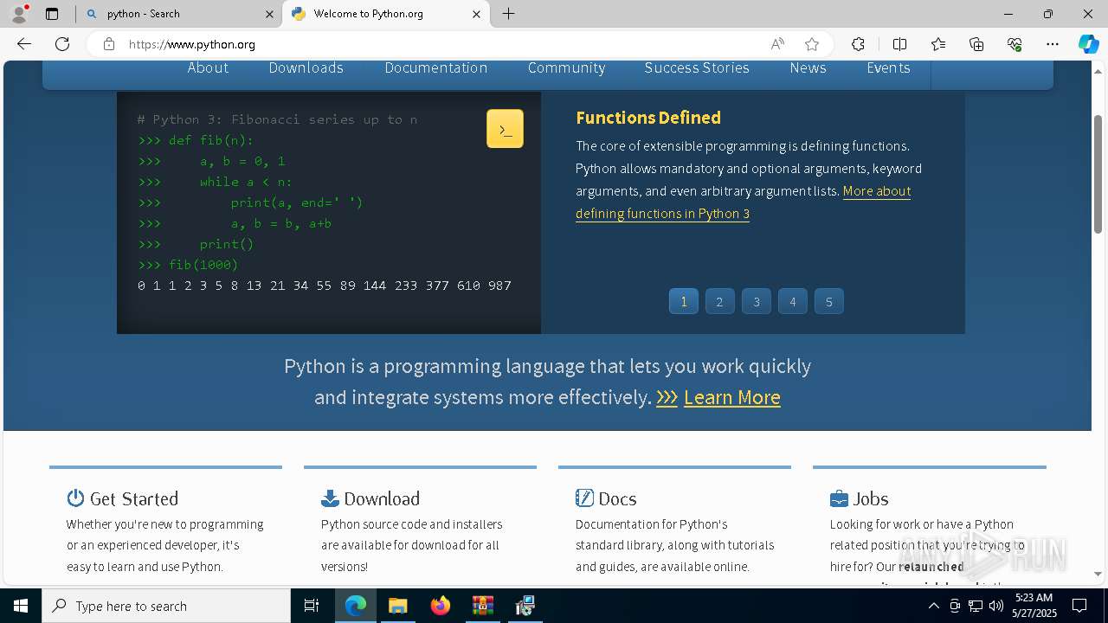Open the notification center icon
Image resolution: width=1108 pixels, height=623 pixels.
point(1079,606)
